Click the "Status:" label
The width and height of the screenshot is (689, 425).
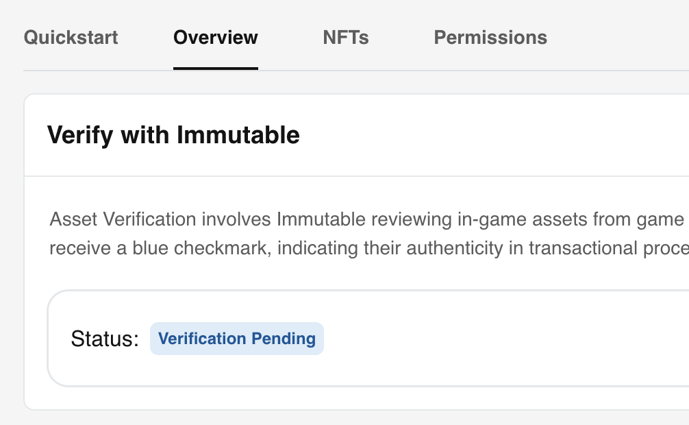[x=105, y=339]
